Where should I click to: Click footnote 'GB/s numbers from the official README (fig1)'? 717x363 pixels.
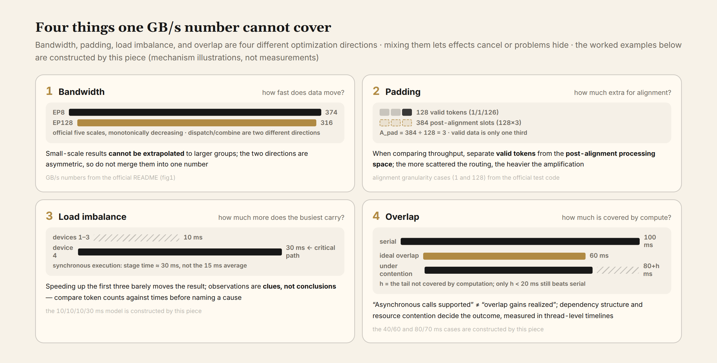tap(111, 178)
